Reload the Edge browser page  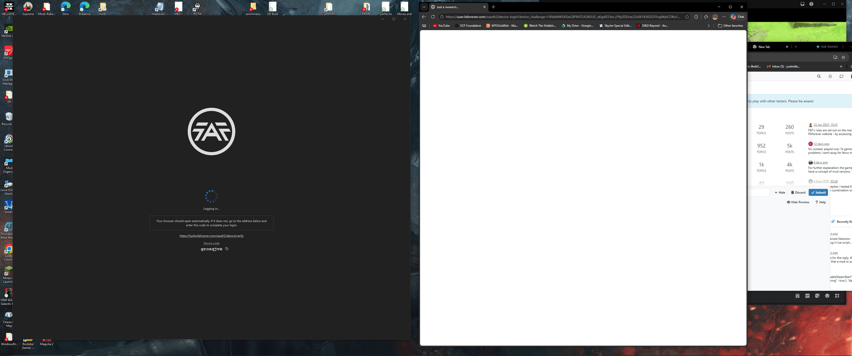tap(433, 17)
